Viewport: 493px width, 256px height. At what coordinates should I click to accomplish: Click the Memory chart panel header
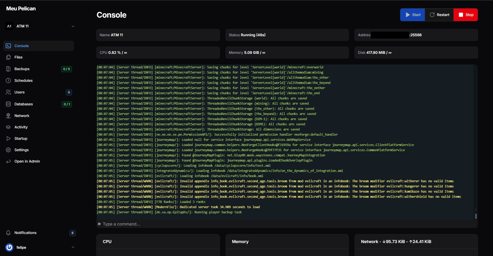coord(287,242)
